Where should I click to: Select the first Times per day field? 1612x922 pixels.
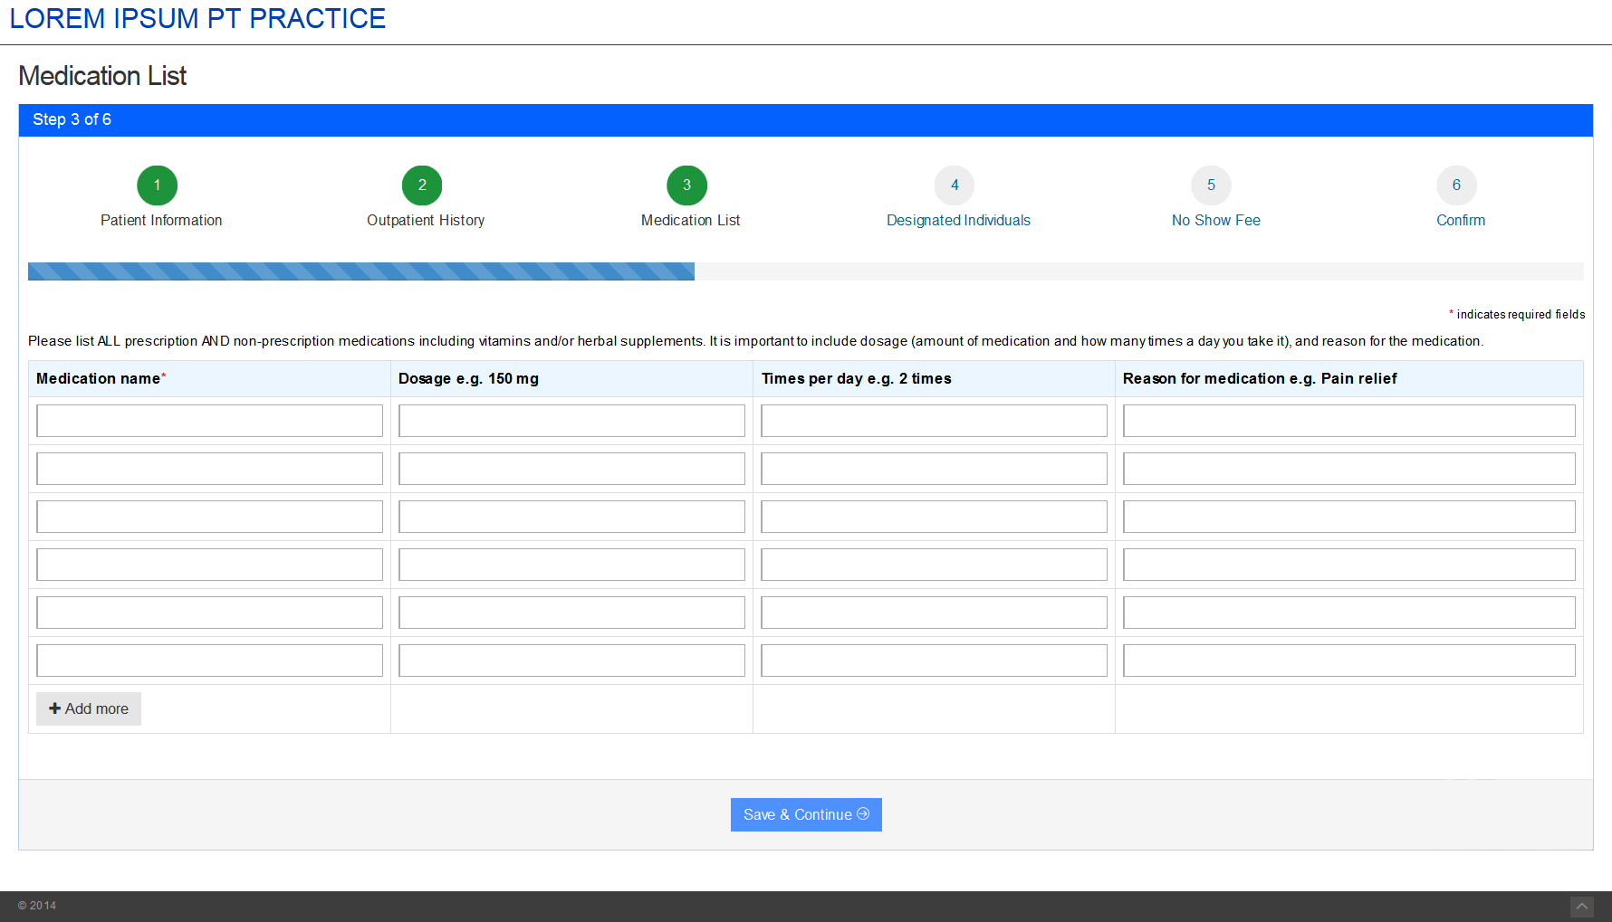934,421
